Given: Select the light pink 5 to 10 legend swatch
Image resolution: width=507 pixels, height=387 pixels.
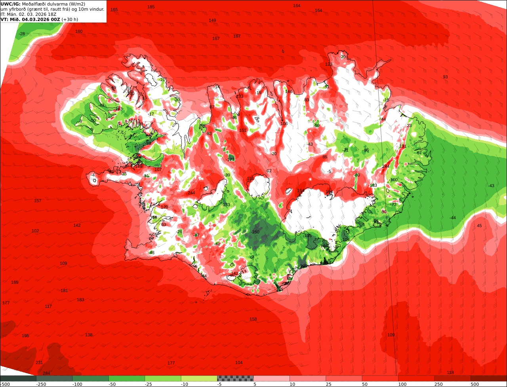Looking at the screenshot, I should 271,378.
